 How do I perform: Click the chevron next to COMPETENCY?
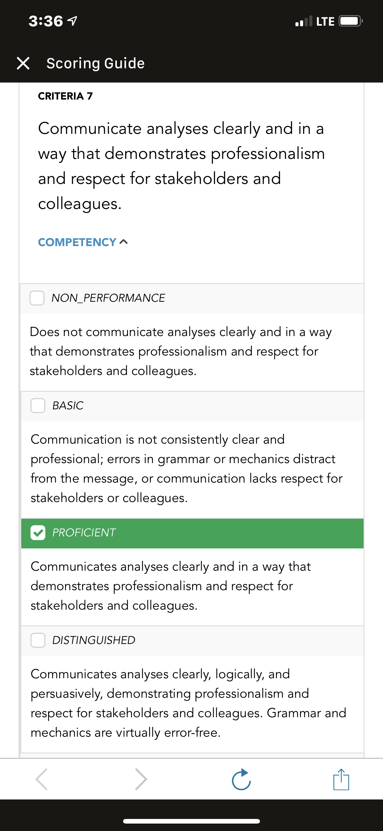pos(124,242)
